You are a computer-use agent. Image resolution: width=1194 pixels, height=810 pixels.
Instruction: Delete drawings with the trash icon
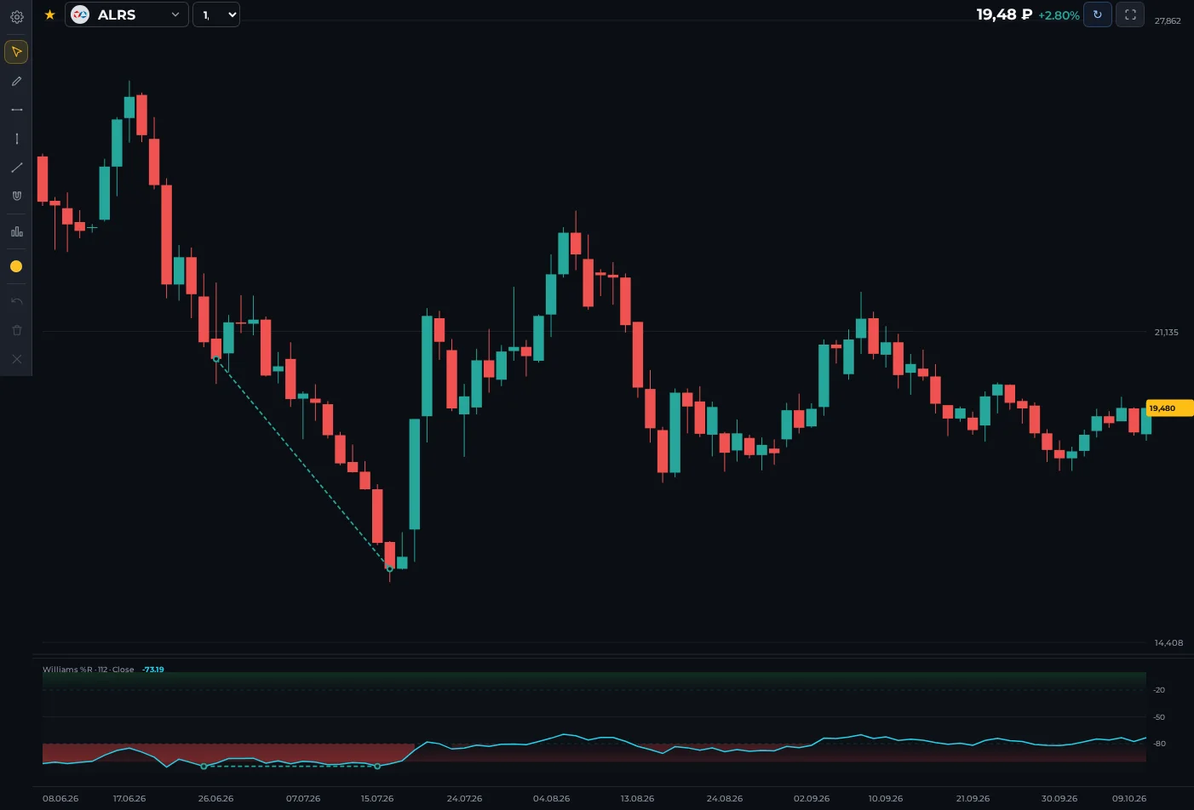pos(16,330)
